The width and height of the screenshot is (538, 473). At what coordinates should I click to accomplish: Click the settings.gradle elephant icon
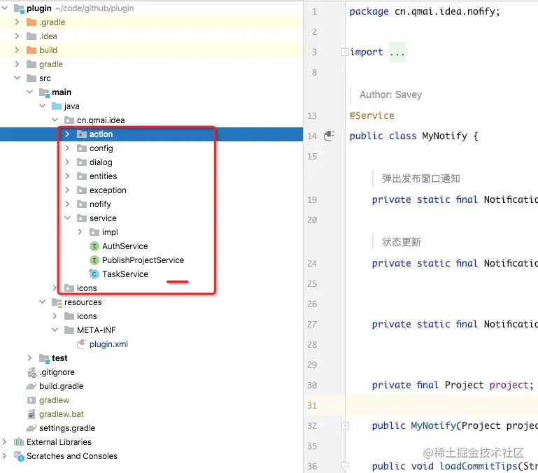click(x=31, y=428)
